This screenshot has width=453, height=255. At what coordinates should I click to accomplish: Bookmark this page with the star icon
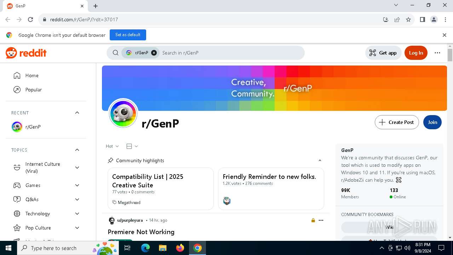pyautogui.click(x=408, y=19)
